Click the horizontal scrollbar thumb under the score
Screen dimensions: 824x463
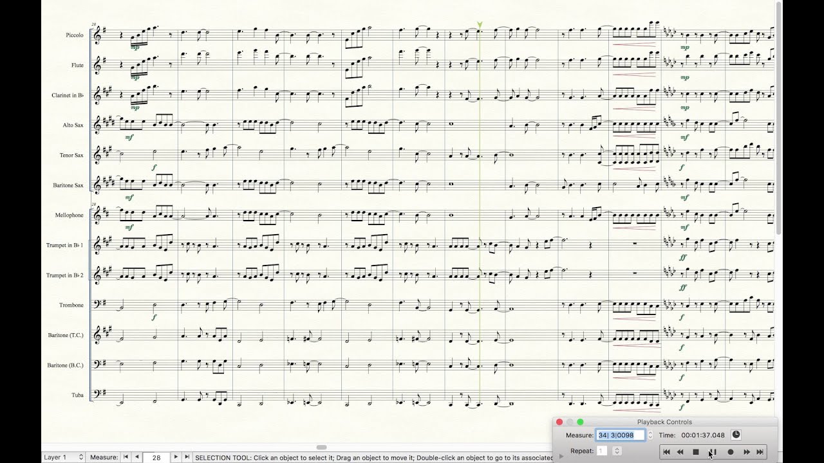pos(322,448)
